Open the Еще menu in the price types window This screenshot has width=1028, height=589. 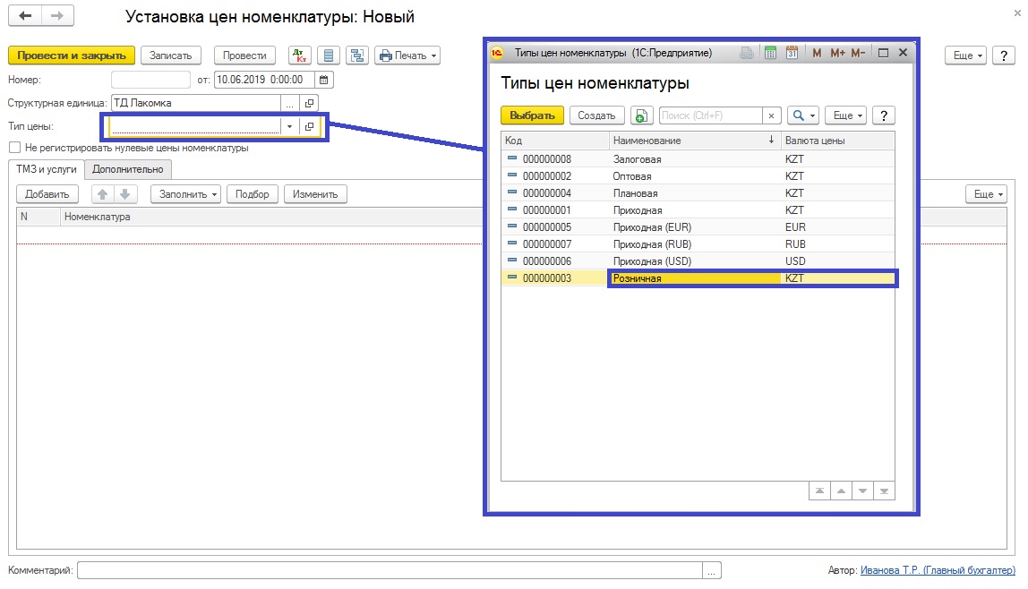click(x=845, y=116)
